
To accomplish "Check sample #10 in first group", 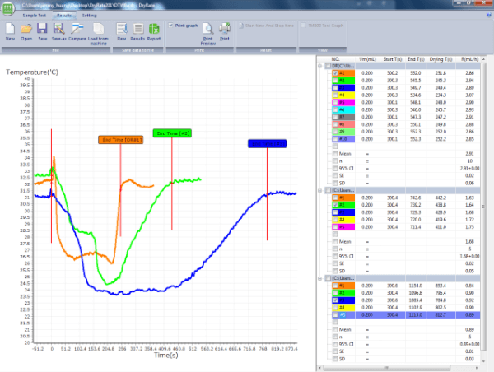I will (336, 139).
